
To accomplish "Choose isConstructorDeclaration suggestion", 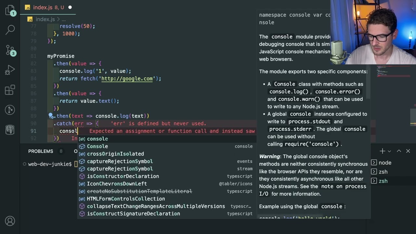I will point(167,176).
